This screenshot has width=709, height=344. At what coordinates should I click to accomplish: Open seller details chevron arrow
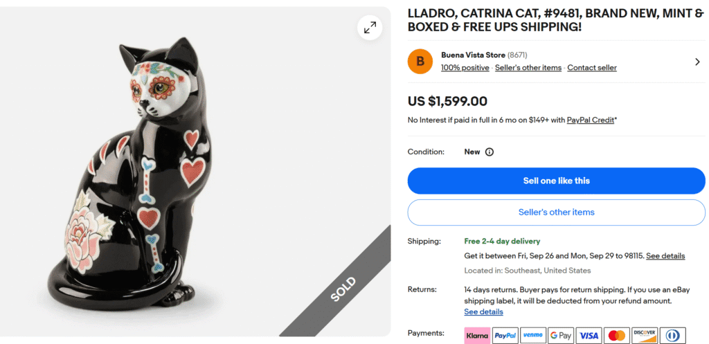[697, 62]
